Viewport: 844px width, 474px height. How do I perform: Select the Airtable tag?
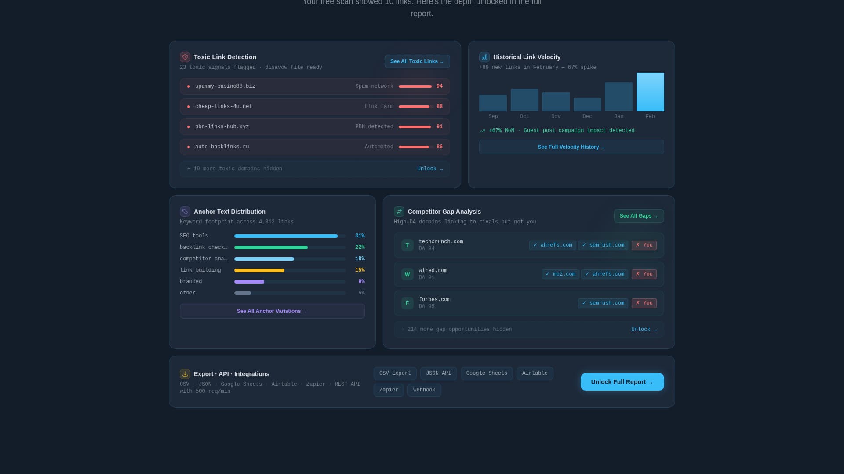[x=535, y=373]
